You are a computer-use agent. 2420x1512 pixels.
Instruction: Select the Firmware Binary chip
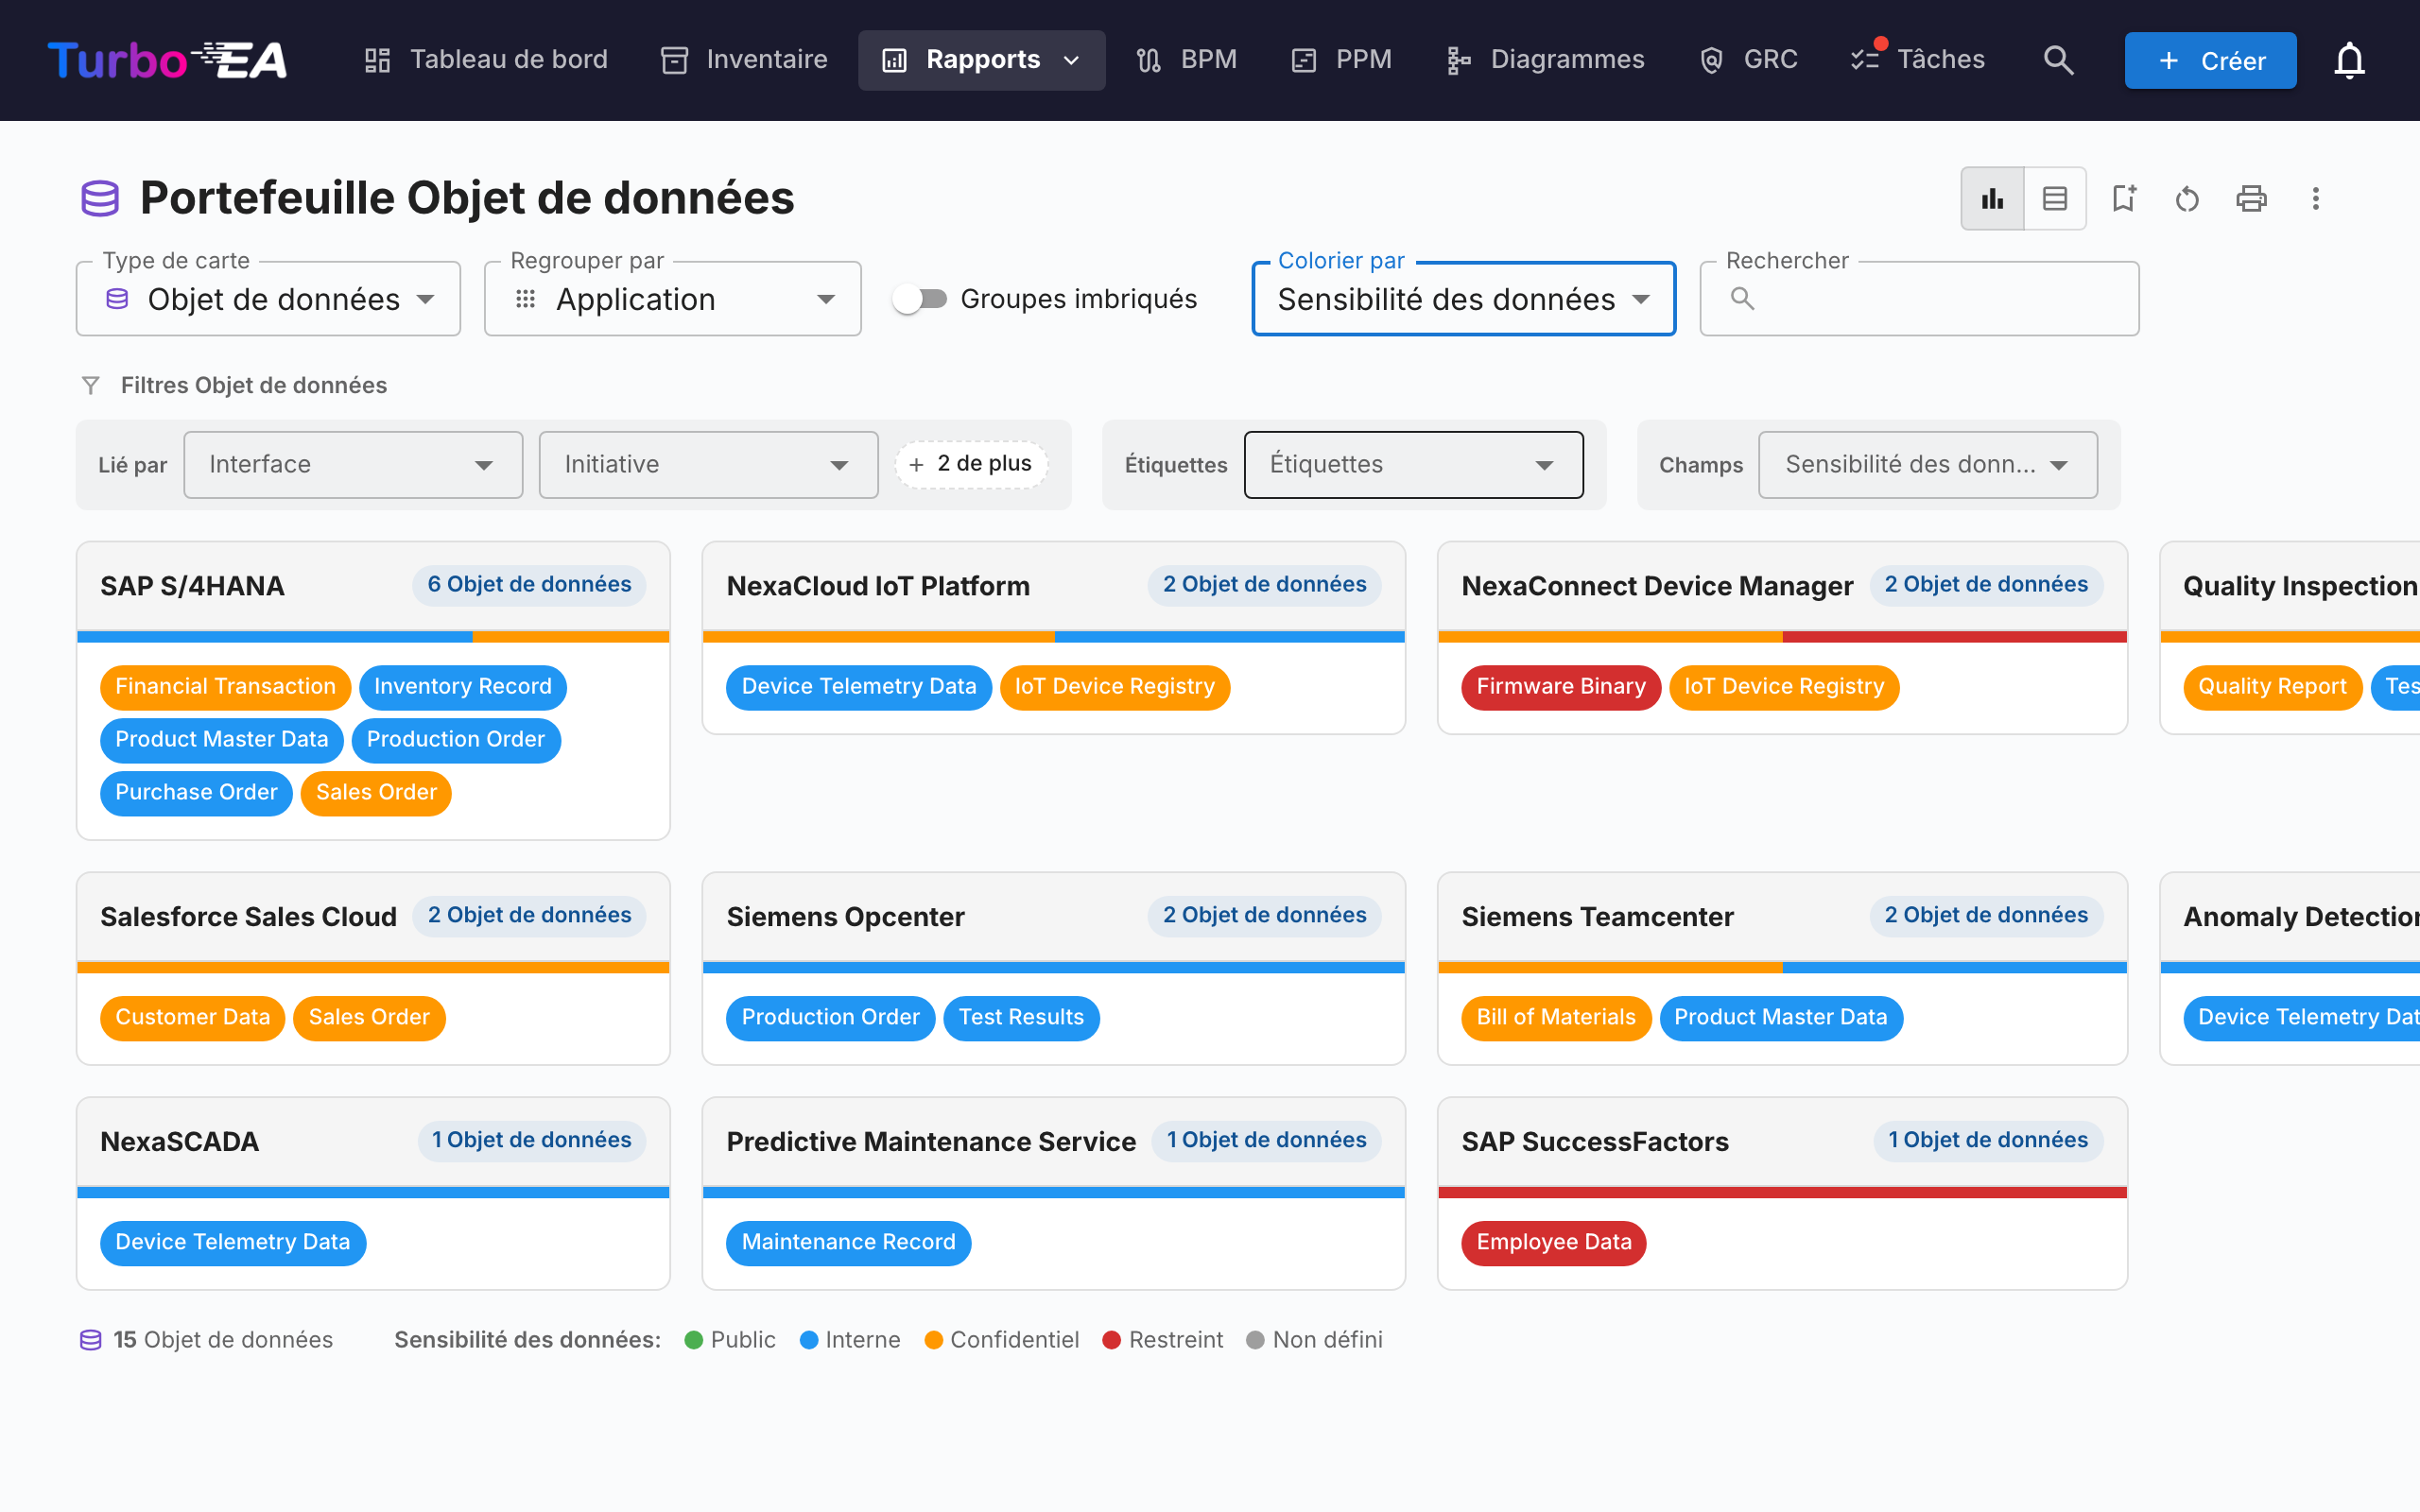pos(1560,687)
